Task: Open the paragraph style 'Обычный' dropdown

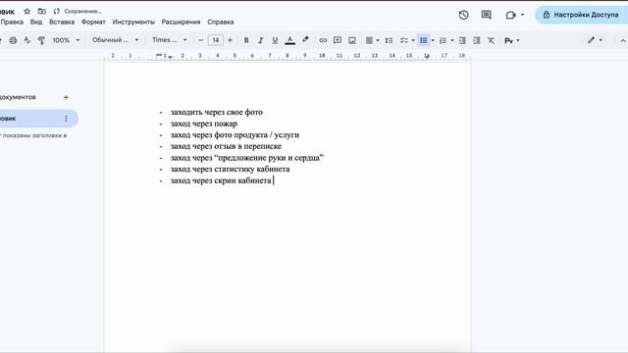Action: tap(116, 40)
